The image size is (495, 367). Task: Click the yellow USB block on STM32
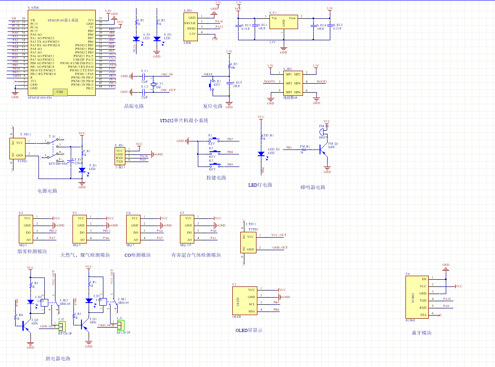[60, 92]
